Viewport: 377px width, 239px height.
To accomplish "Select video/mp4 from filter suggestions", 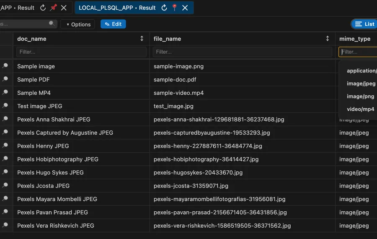I will [360, 109].
